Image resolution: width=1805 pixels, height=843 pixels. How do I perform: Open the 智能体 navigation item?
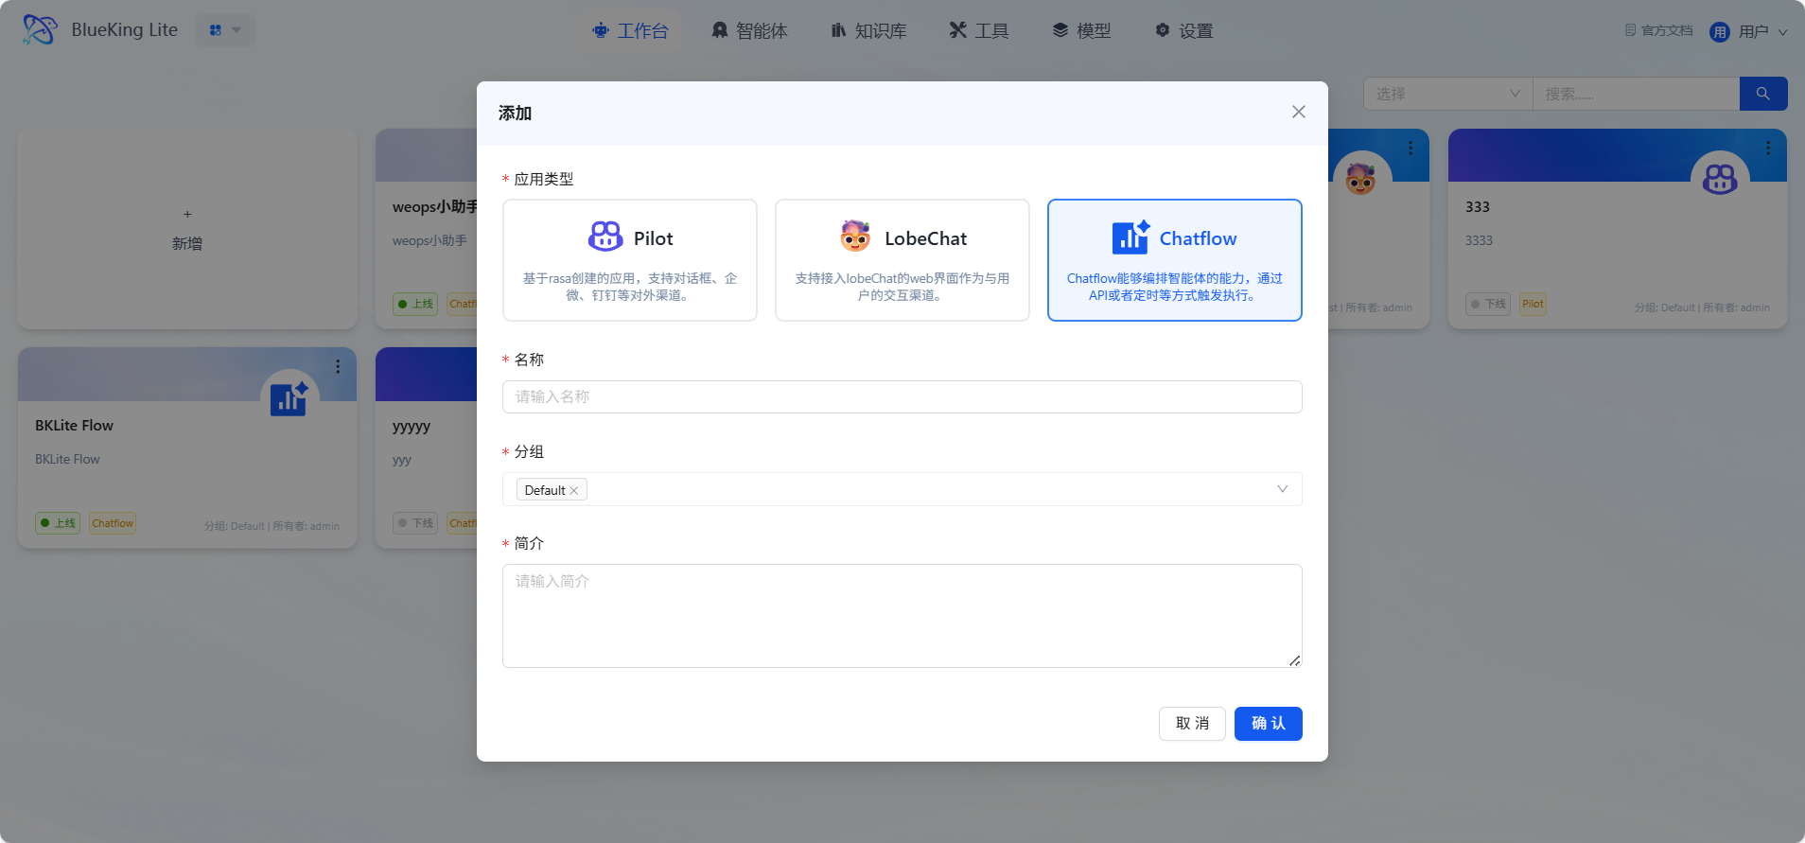(749, 30)
